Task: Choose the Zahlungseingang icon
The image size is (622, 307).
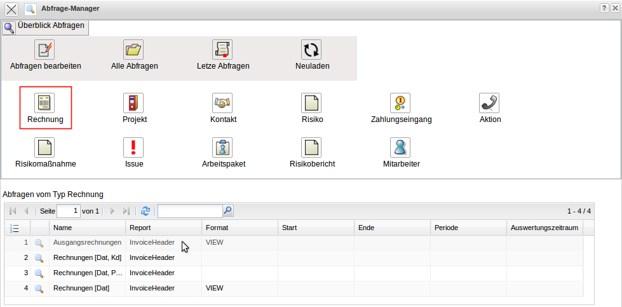Action: (x=400, y=103)
